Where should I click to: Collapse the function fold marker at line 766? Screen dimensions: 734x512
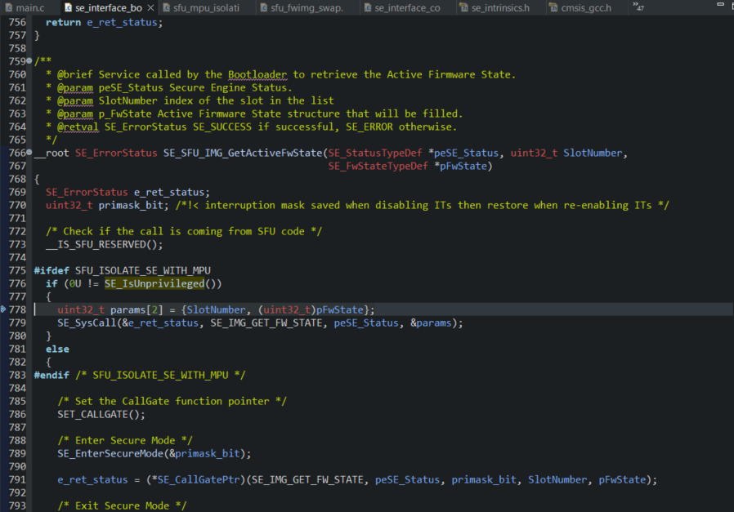tap(29, 153)
